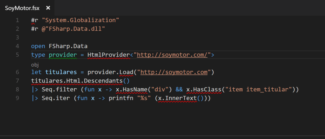Follow the soymotor.com URL inside provider.Load
Image resolution: width=325 pixels, height=139 pixels.
175,72
